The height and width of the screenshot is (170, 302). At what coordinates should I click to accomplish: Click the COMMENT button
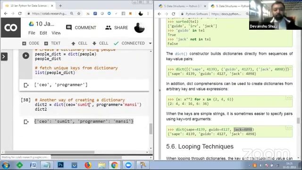[81, 27]
